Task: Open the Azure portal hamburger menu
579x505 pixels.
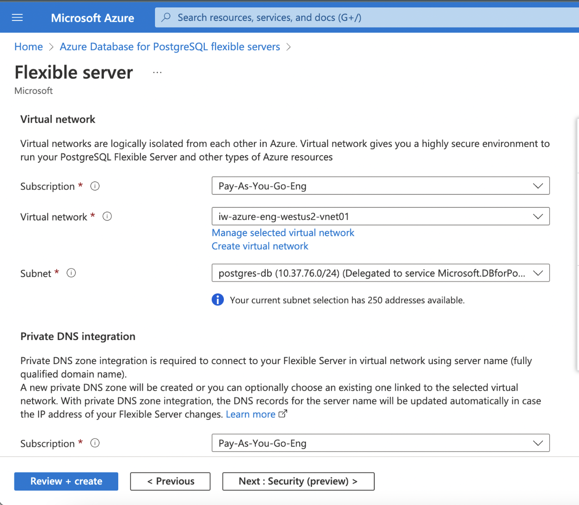Action: 17,18
